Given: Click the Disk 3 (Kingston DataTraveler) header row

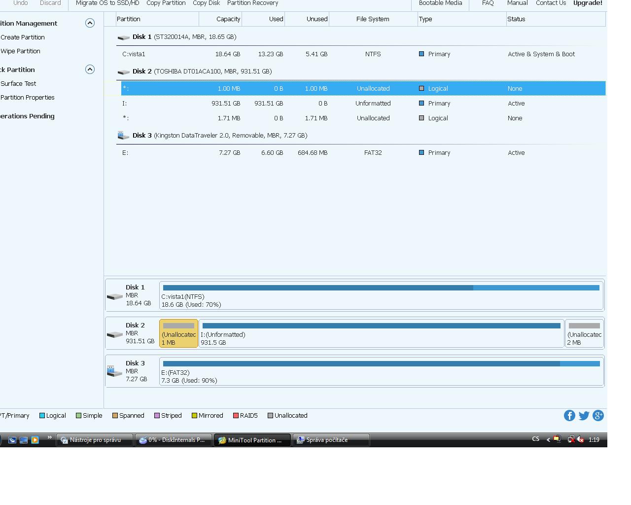Looking at the screenshot, I should tap(361, 136).
